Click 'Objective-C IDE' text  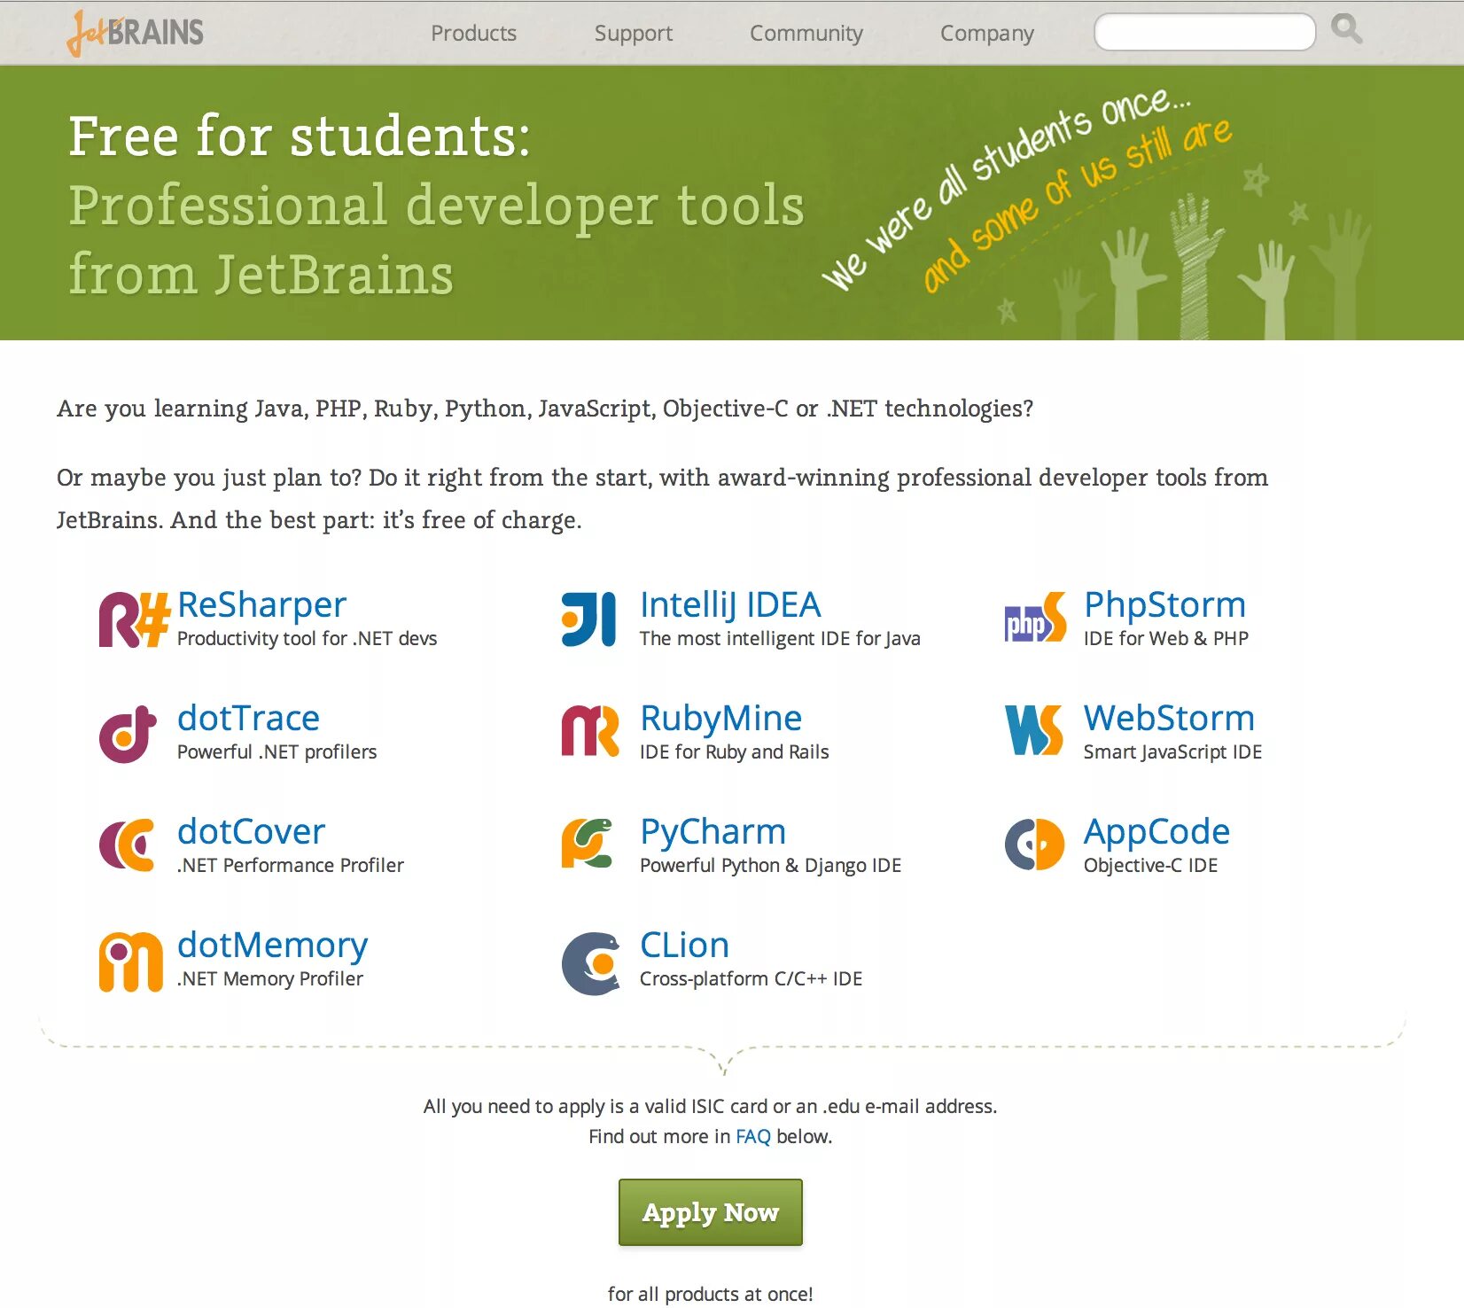click(x=1150, y=865)
